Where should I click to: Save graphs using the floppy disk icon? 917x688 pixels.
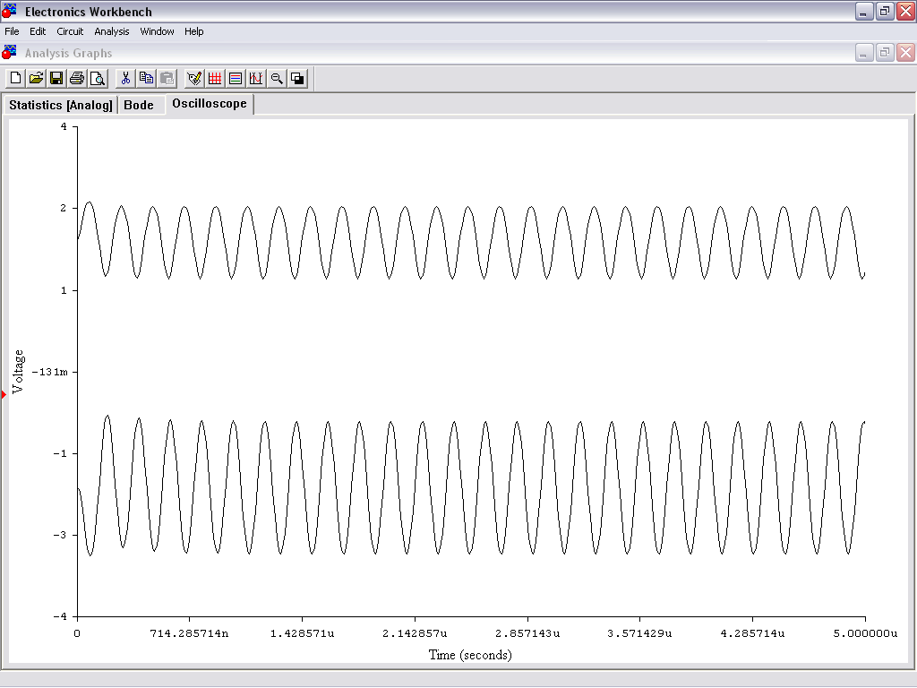pyautogui.click(x=56, y=79)
